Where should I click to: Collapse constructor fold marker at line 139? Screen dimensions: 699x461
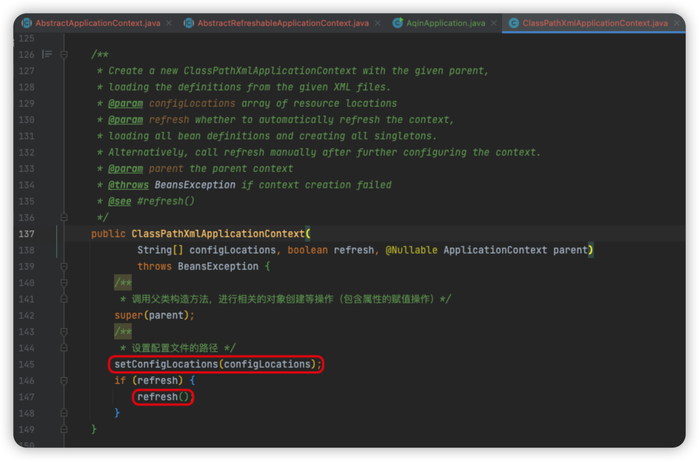(64, 266)
